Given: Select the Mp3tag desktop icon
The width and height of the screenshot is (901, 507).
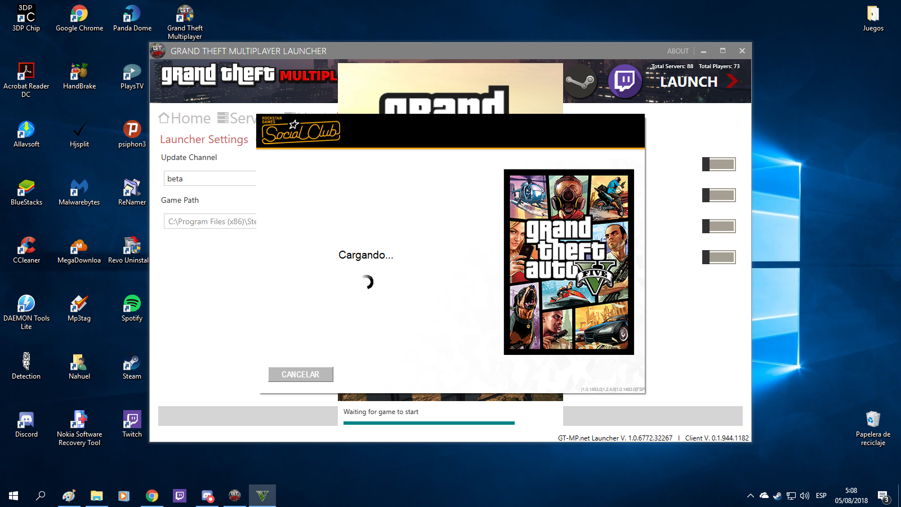Looking at the screenshot, I should 79,308.
